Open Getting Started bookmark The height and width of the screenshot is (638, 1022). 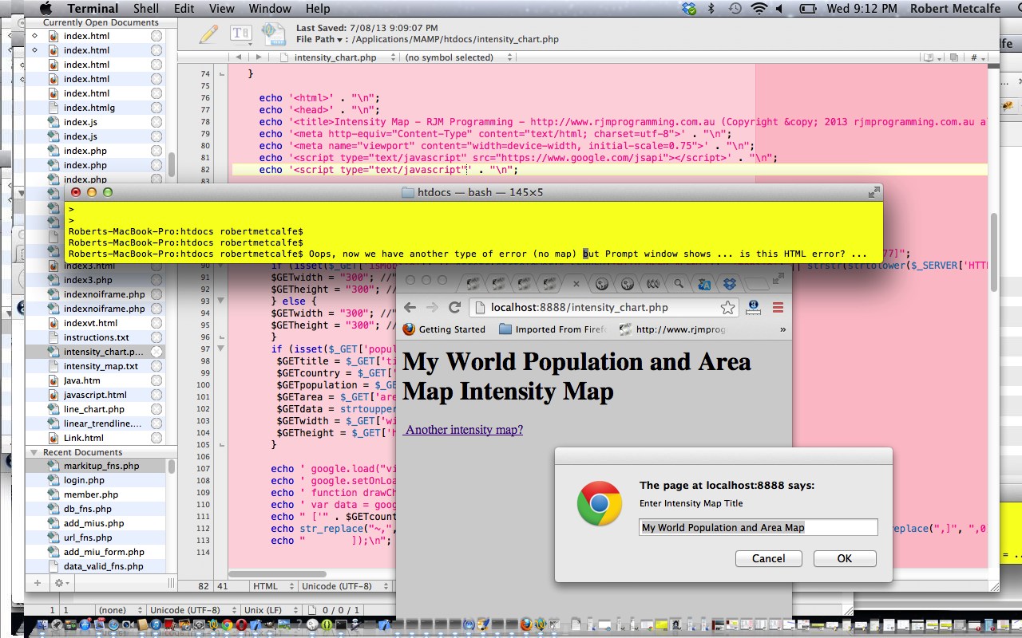444,329
